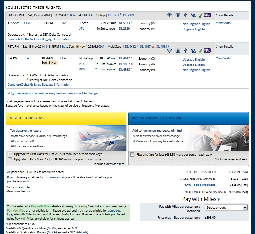255x234 pixels.
Task: Click the Wi-Fi icon in the return row
Action: pos(169,51)
